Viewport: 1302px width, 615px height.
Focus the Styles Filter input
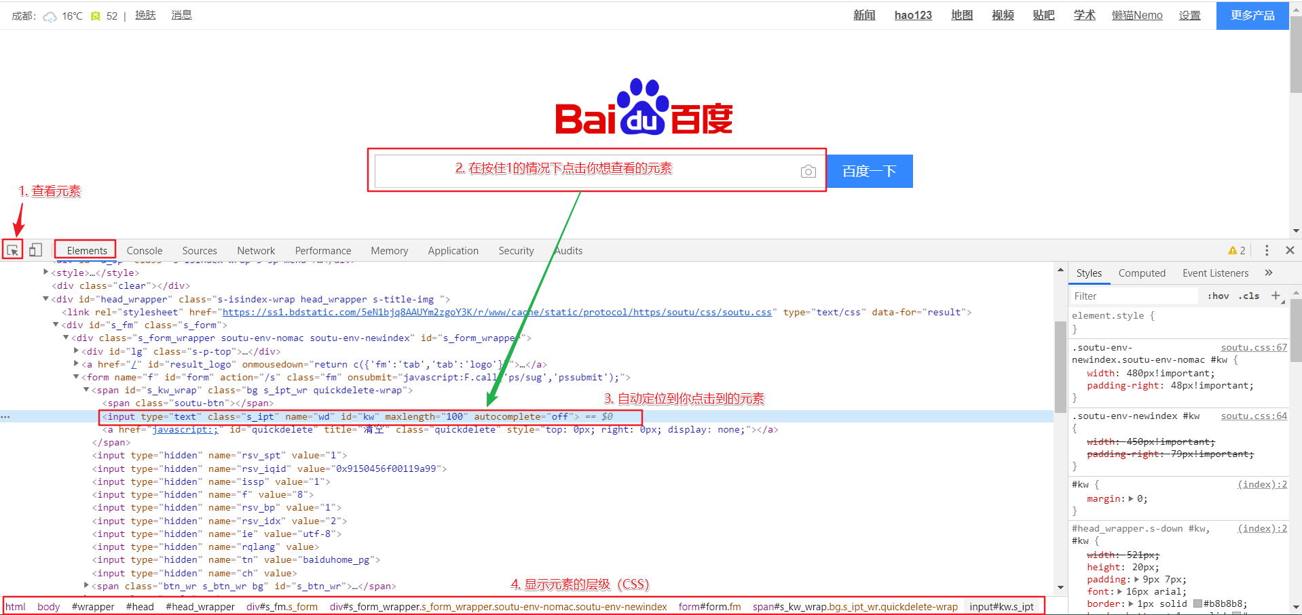click(1134, 296)
